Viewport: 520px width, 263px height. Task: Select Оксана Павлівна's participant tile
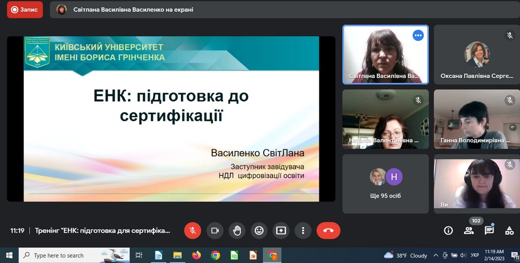[x=476, y=54]
